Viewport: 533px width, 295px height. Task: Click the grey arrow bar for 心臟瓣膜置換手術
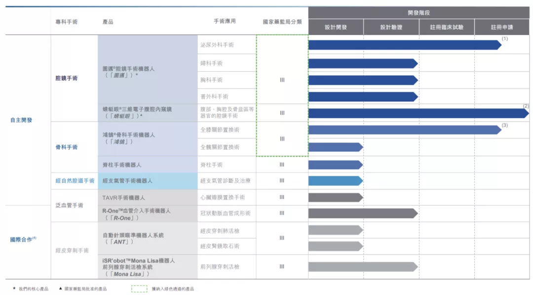335,197
